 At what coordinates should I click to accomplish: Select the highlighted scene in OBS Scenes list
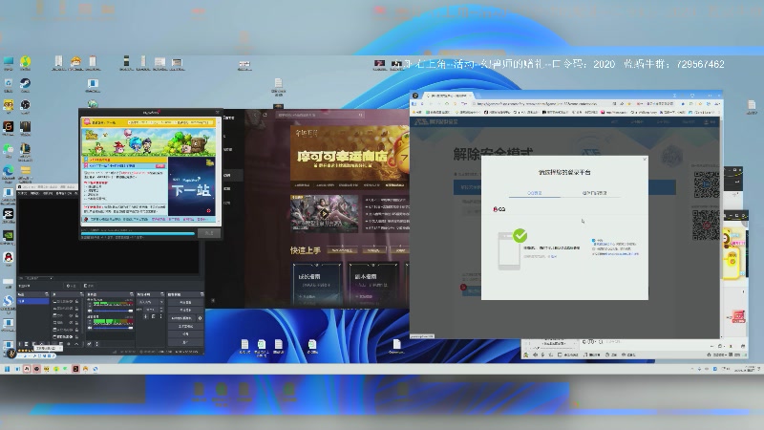click(x=33, y=301)
